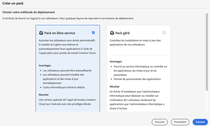Click the self-service pack description paragraph
The image size is (210, 126).
67,47
